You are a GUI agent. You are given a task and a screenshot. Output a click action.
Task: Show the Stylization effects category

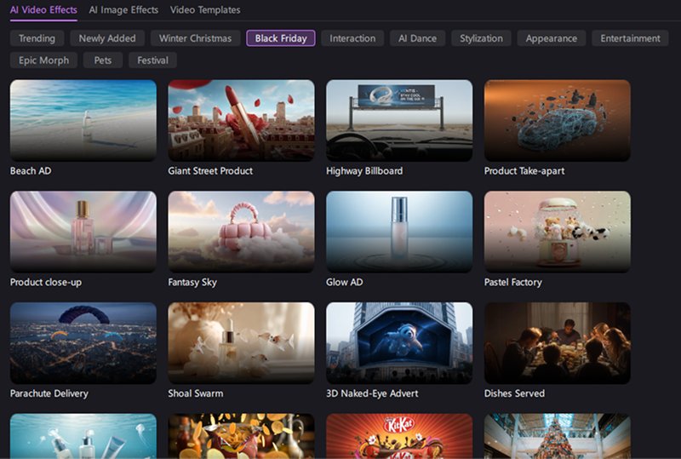(481, 38)
